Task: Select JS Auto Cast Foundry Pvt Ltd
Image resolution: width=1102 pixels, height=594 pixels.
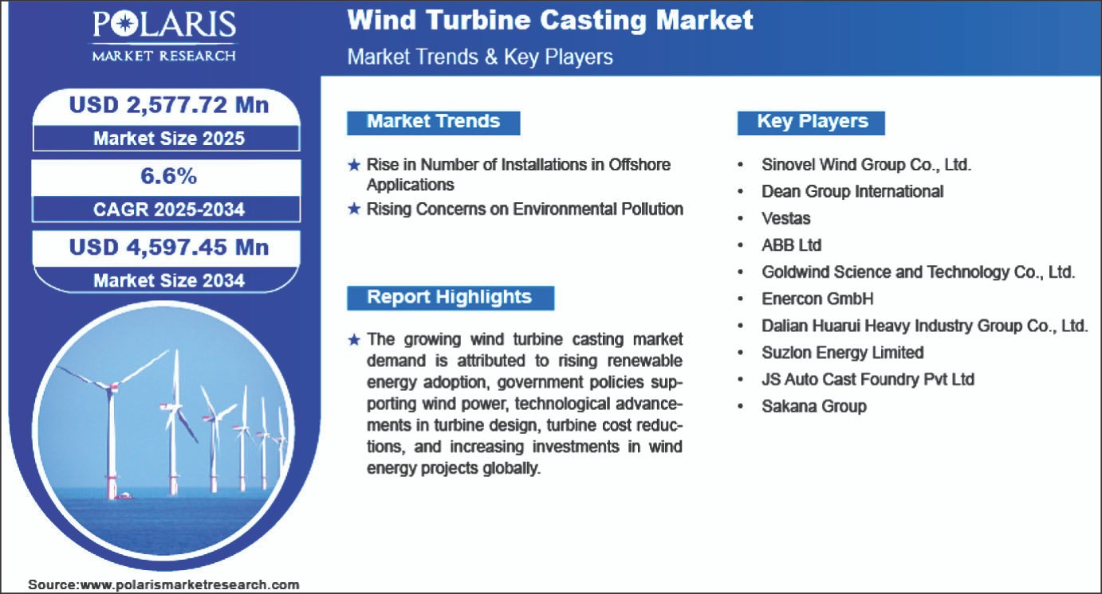Action: point(868,380)
